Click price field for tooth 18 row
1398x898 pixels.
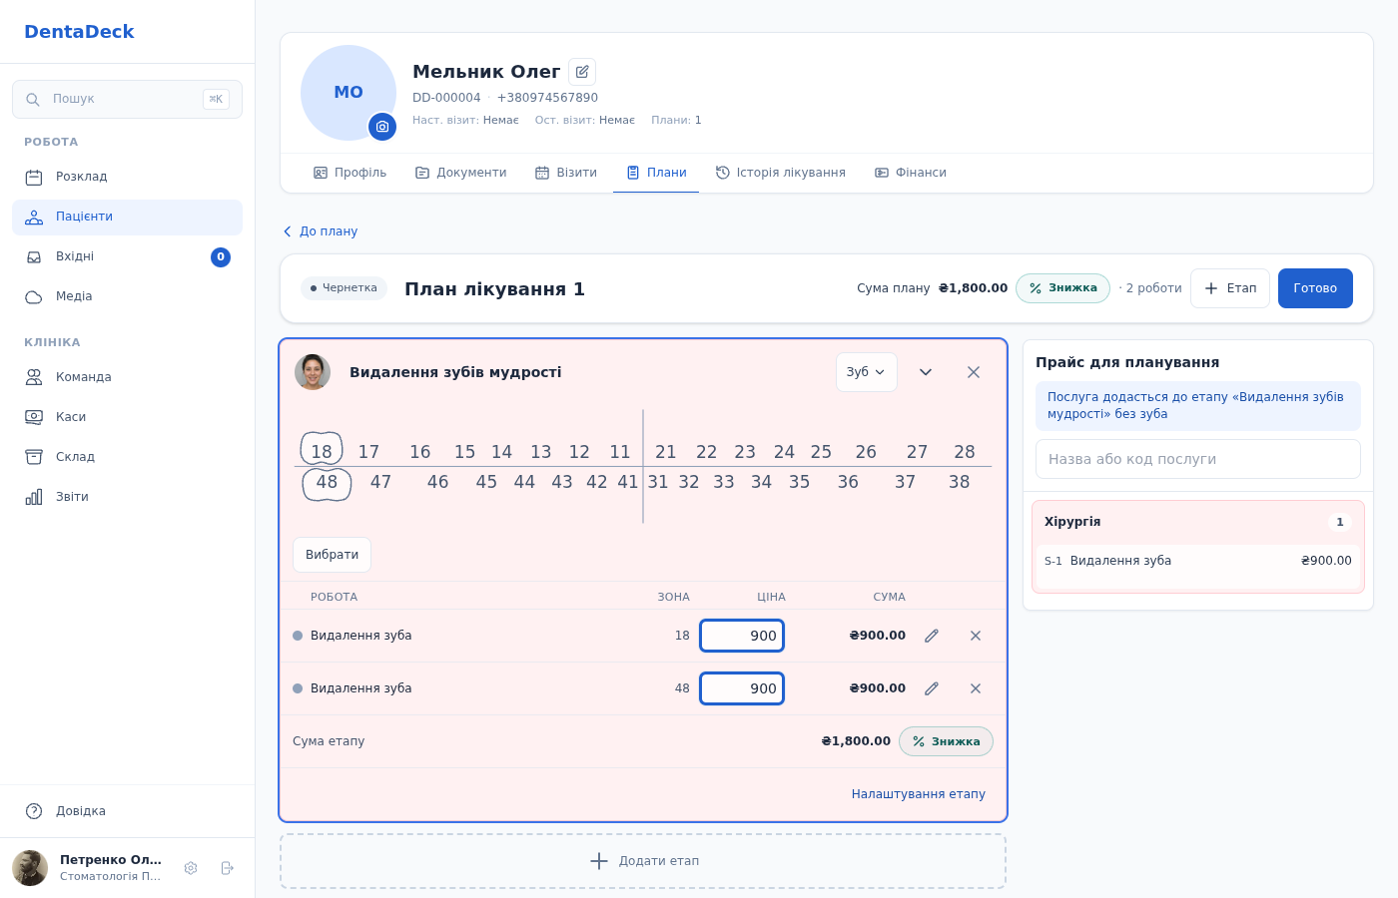tap(742, 636)
